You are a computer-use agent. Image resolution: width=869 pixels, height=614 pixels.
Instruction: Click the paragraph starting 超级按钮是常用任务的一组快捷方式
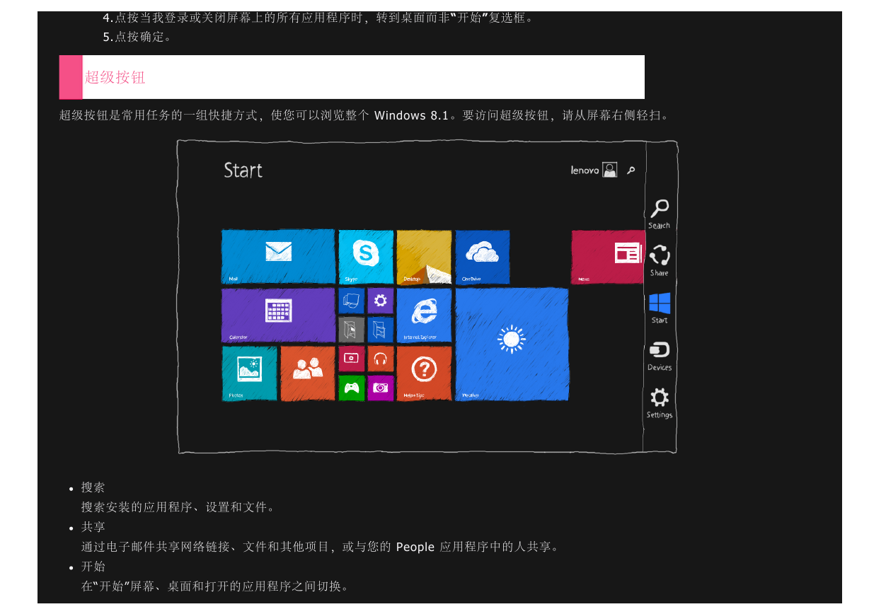click(x=364, y=115)
